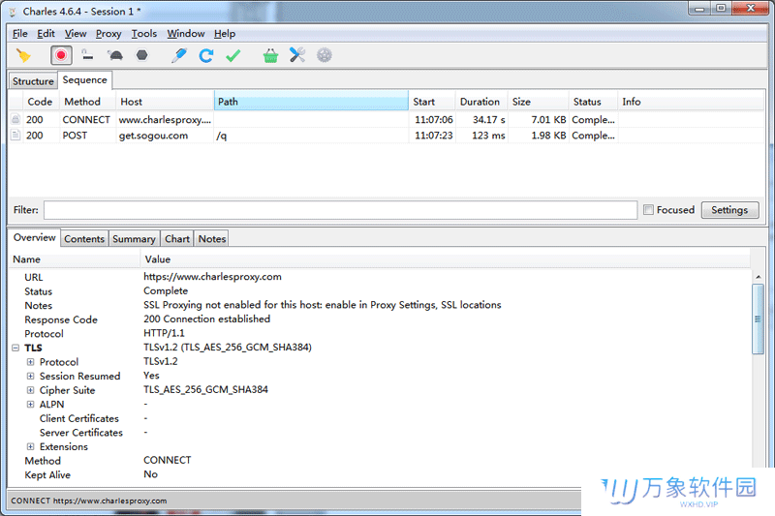
Task: Switch to the Structure tab
Action: 33,81
